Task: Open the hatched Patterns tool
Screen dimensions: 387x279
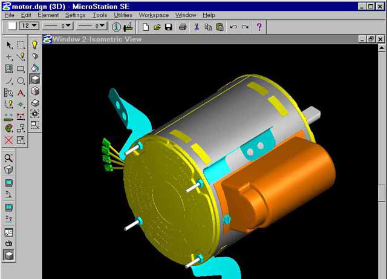Action: (9, 69)
